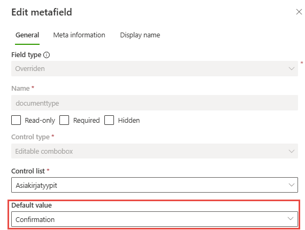This screenshot has width=305, height=230.
Task: Click the chevron arrow of Control type dropdown
Action: [x=292, y=151]
